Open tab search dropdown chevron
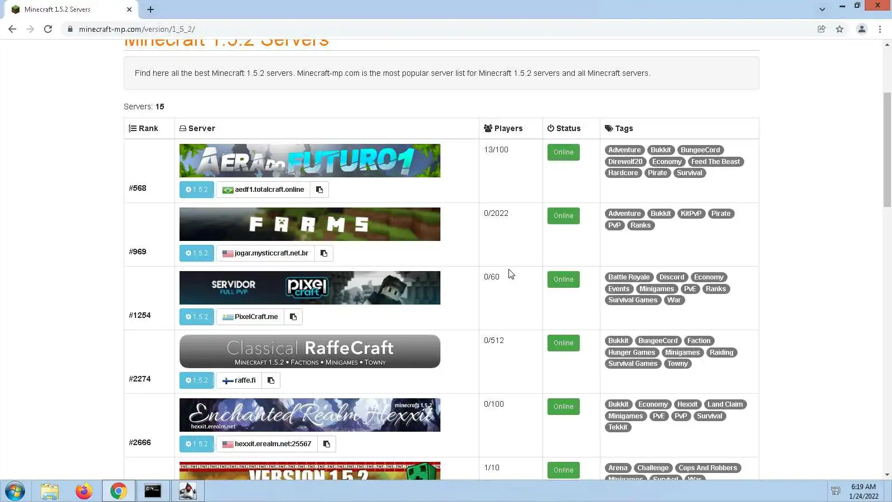Viewport: 892px width, 502px height. pos(822,9)
